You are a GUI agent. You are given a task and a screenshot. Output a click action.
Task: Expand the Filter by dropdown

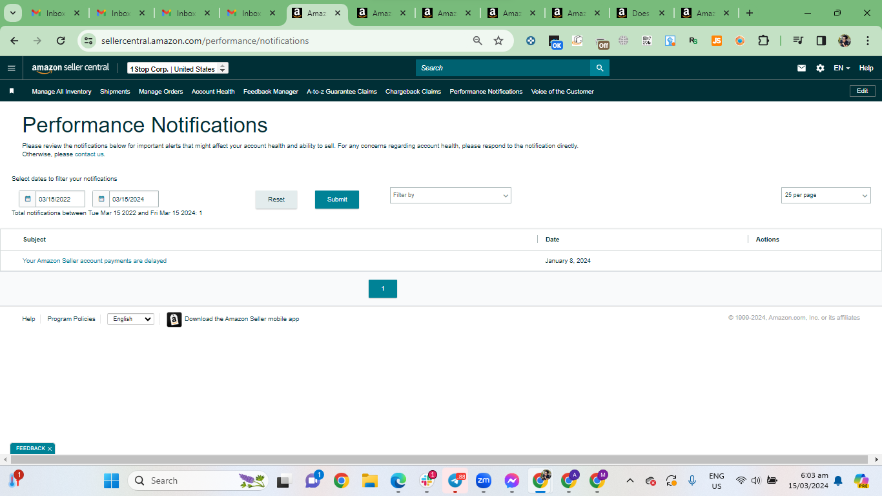451,195
